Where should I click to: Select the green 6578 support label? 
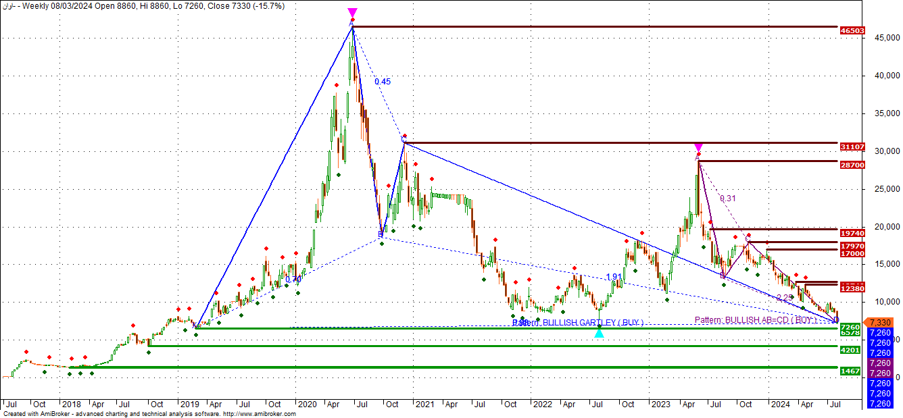[850, 333]
